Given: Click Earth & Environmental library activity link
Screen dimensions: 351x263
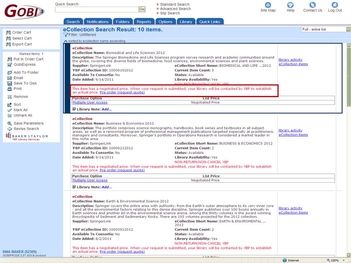Looking at the screenshot, I should (x=290, y=208).
